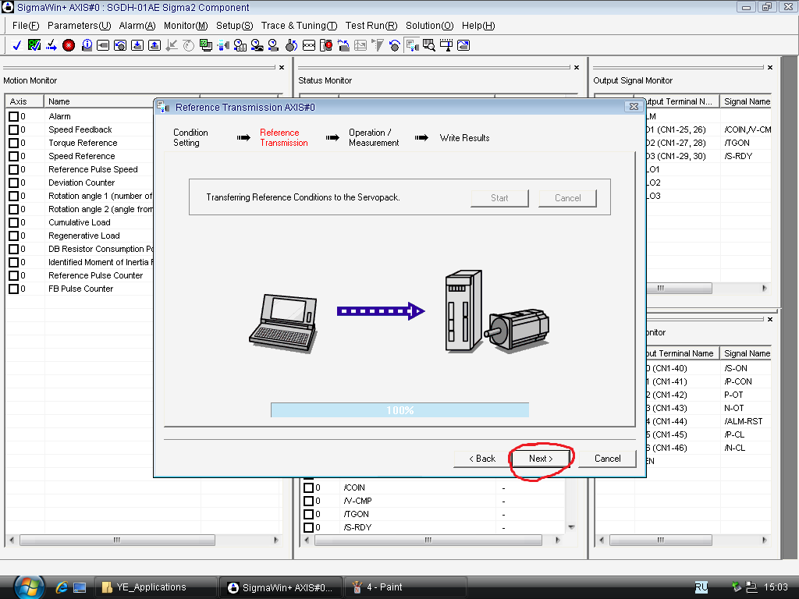This screenshot has height=599, width=799.
Task: Click the green grid monitor toolbar icon
Action: click(206, 45)
